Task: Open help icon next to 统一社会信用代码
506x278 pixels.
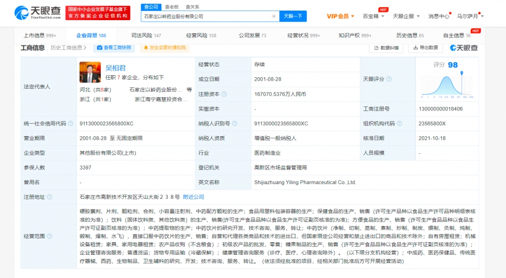Action: point(71,124)
